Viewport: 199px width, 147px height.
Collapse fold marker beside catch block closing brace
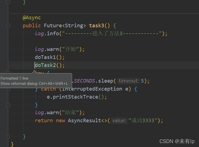pyautogui.click(x=8, y=105)
